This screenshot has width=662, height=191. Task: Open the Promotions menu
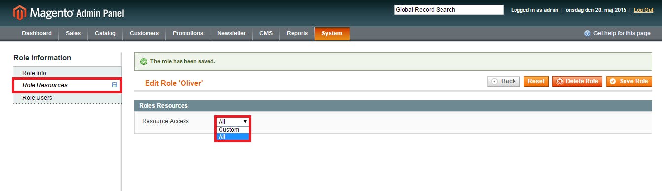[x=188, y=33]
